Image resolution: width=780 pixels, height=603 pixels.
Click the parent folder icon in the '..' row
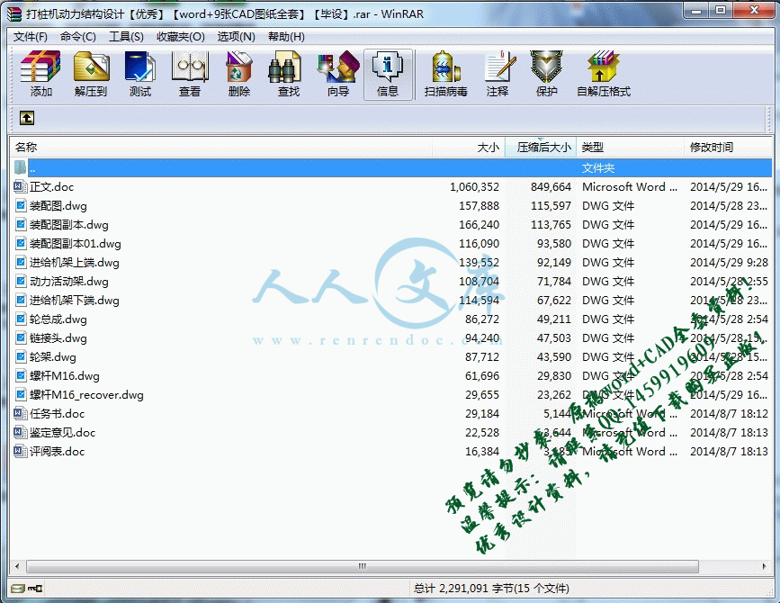pyautogui.click(x=21, y=167)
